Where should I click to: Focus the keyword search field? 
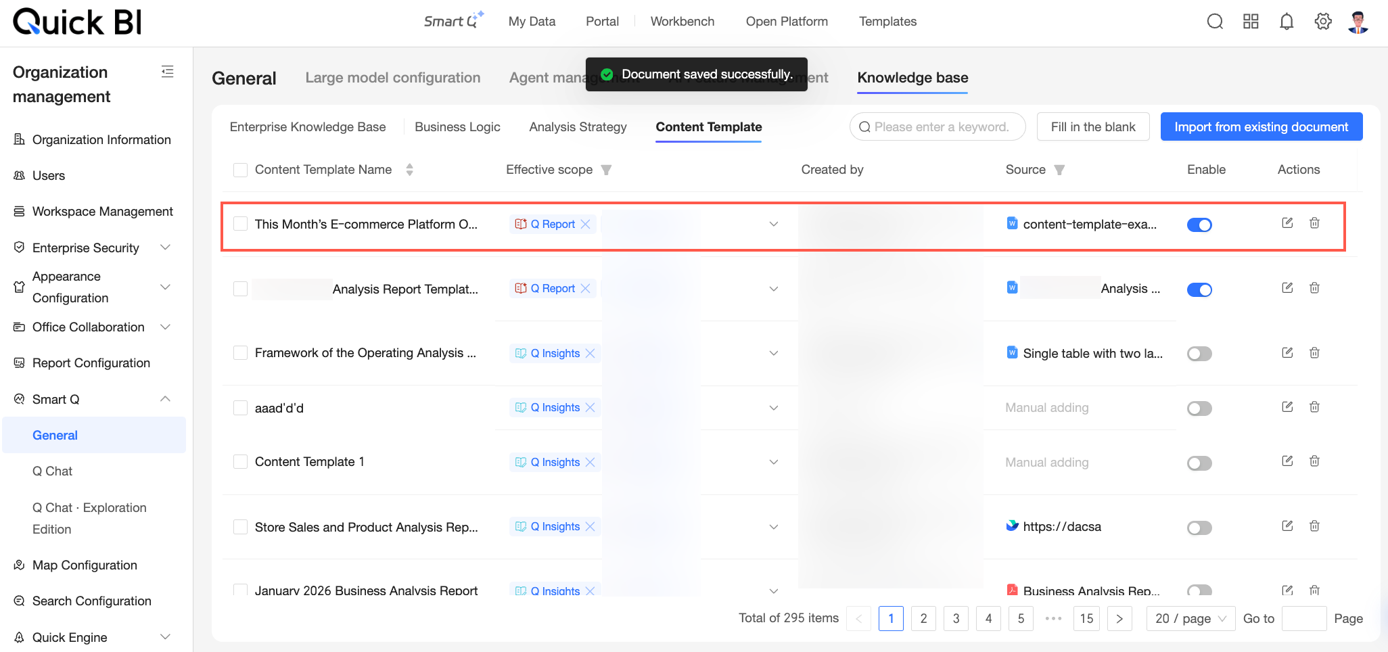(938, 126)
